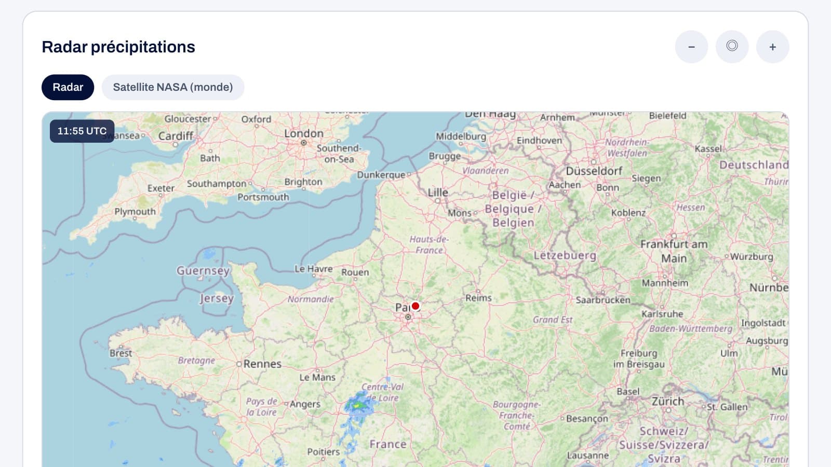Click the Radar précipitations heading
This screenshot has height=467, width=831.
118,47
